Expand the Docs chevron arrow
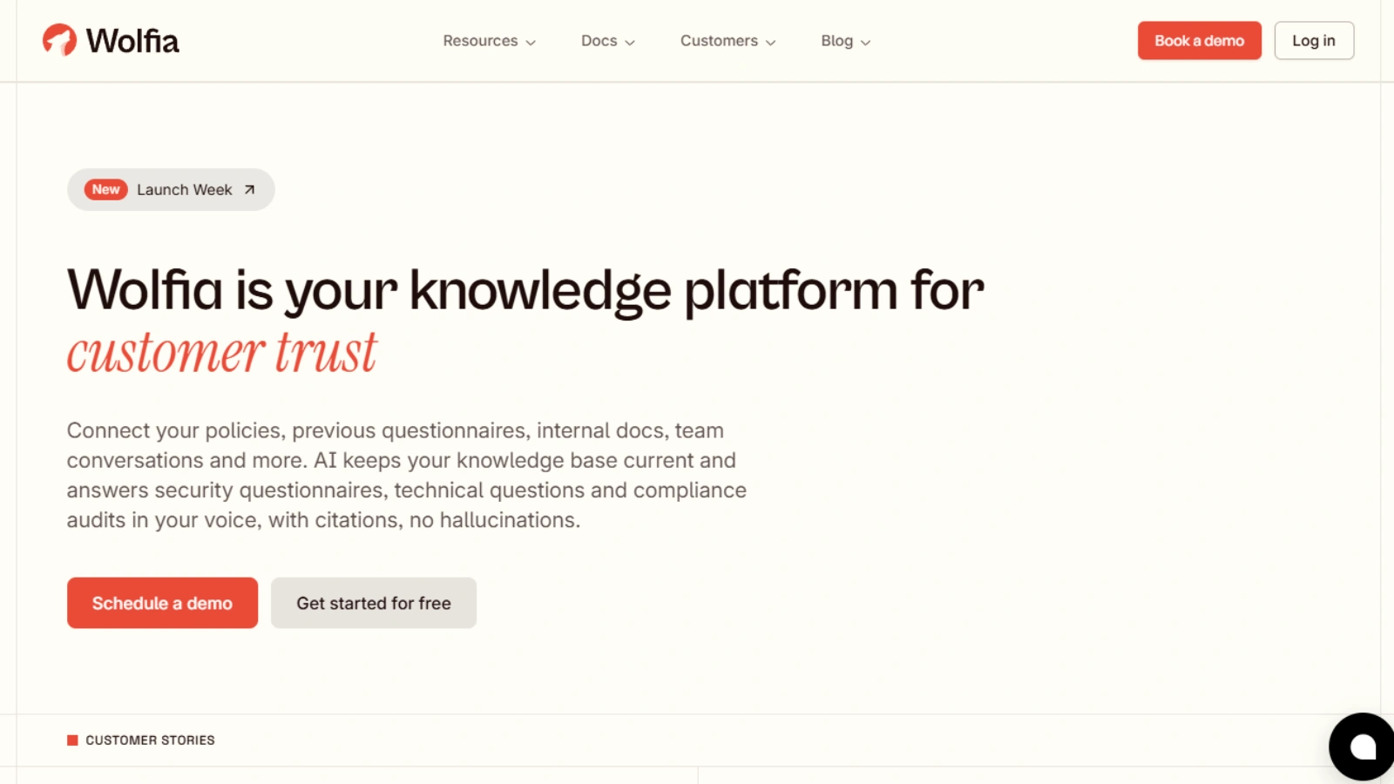This screenshot has width=1394, height=784. tap(630, 42)
